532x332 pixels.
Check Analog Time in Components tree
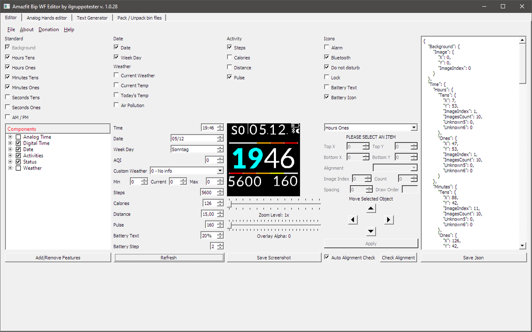18,137
